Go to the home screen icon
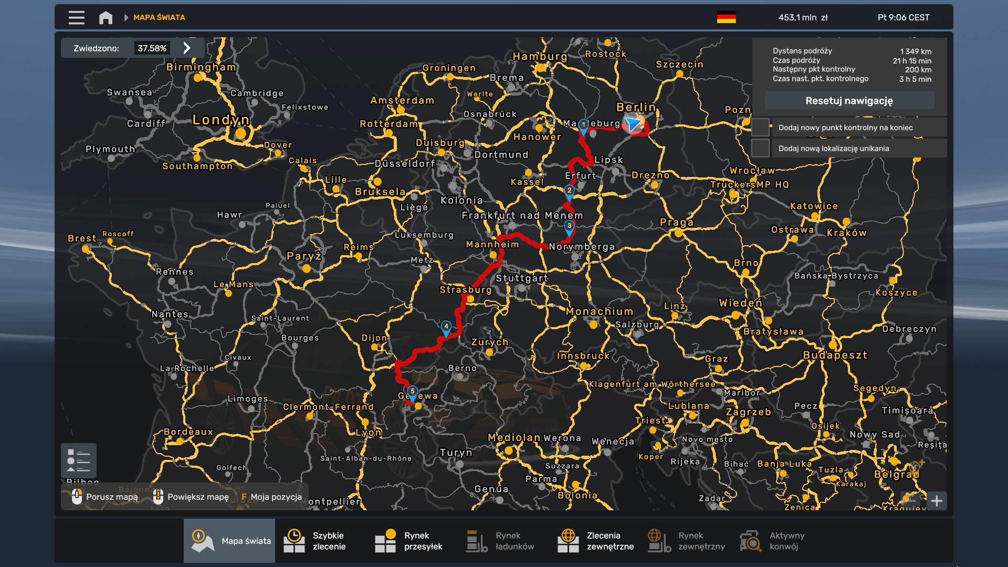The image size is (1008, 567). 106,17
